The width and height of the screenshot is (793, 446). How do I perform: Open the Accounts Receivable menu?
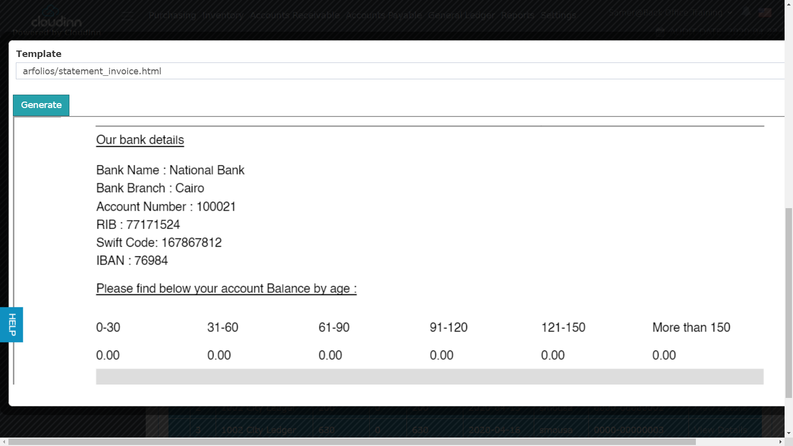(293, 15)
